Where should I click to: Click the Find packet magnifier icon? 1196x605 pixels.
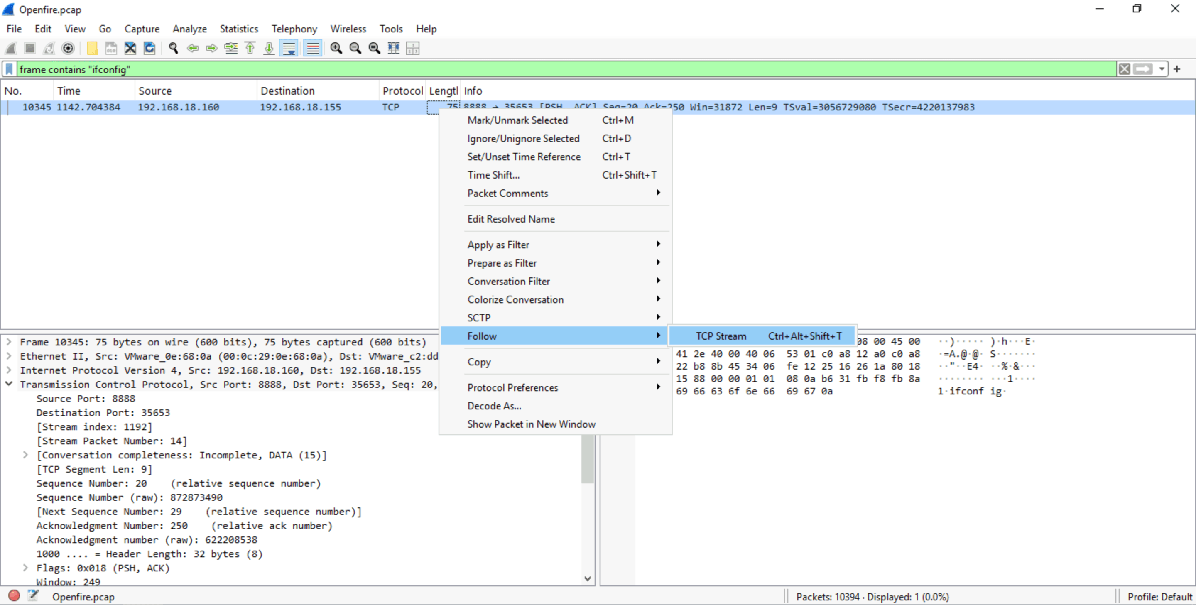(174, 48)
